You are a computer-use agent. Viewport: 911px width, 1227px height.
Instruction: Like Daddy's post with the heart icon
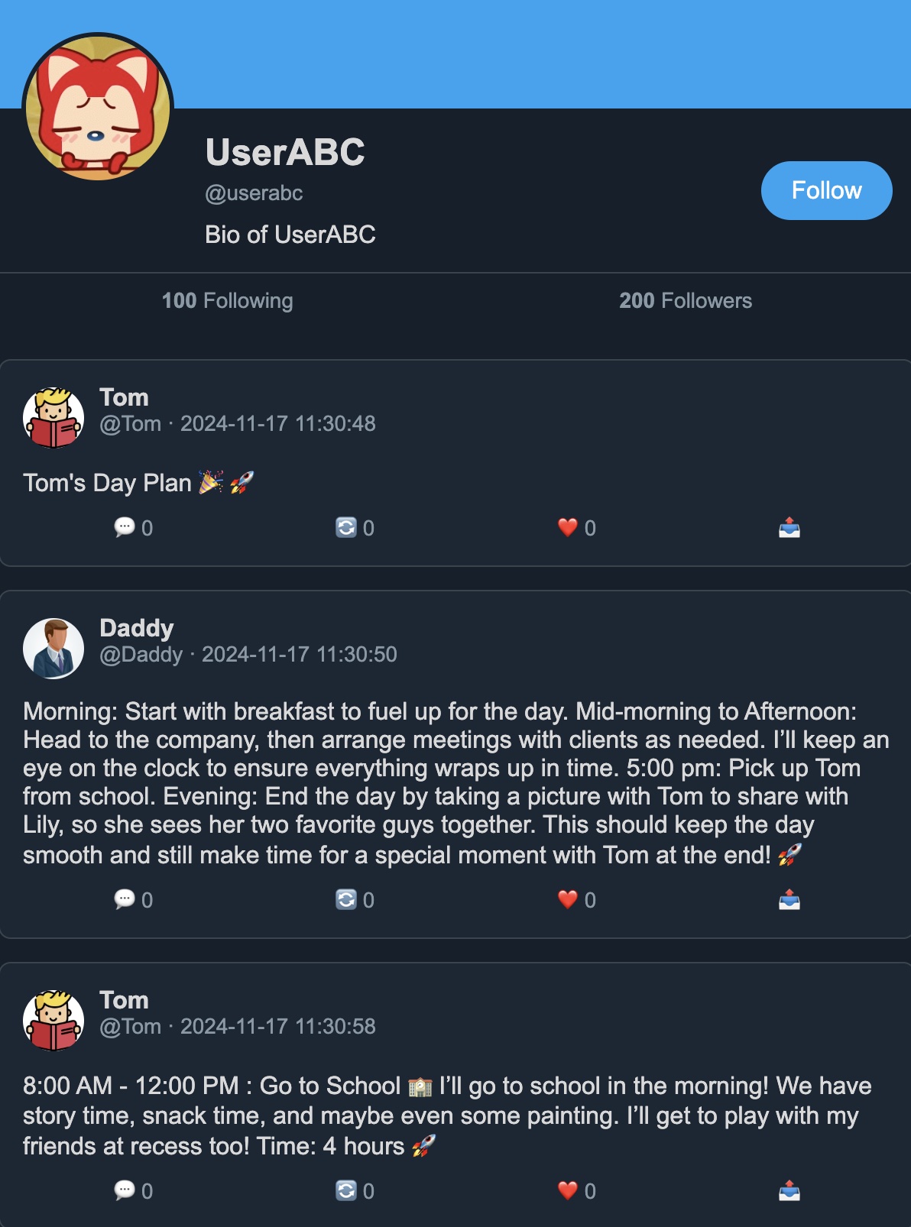coord(567,899)
